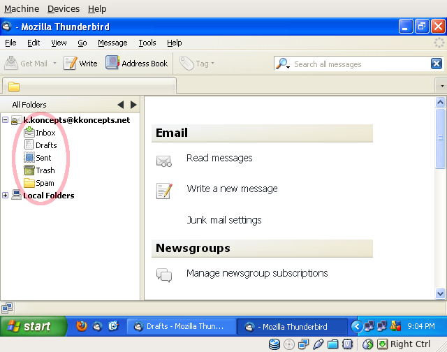Switch to previous folder view arrow
The width and height of the screenshot is (447, 352).
pos(120,105)
